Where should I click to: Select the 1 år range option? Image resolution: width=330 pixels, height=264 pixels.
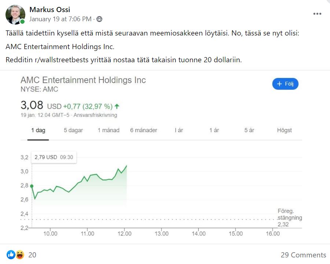(x=214, y=130)
